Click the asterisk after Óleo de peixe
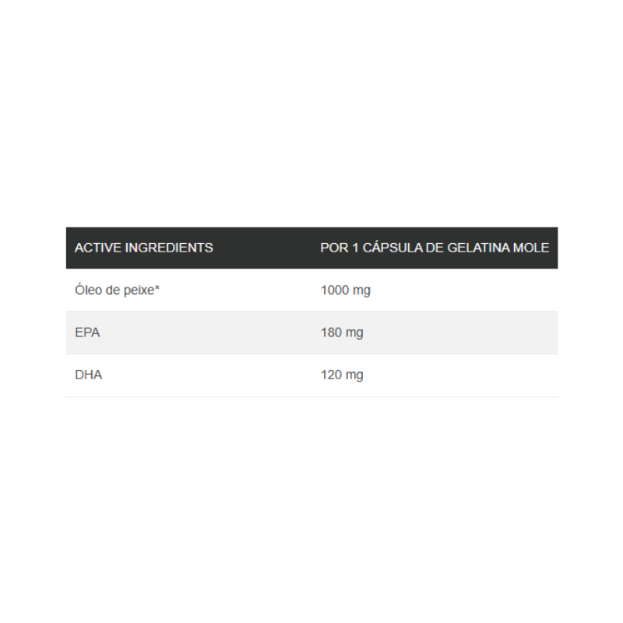The height and width of the screenshot is (623, 623). 157,287
